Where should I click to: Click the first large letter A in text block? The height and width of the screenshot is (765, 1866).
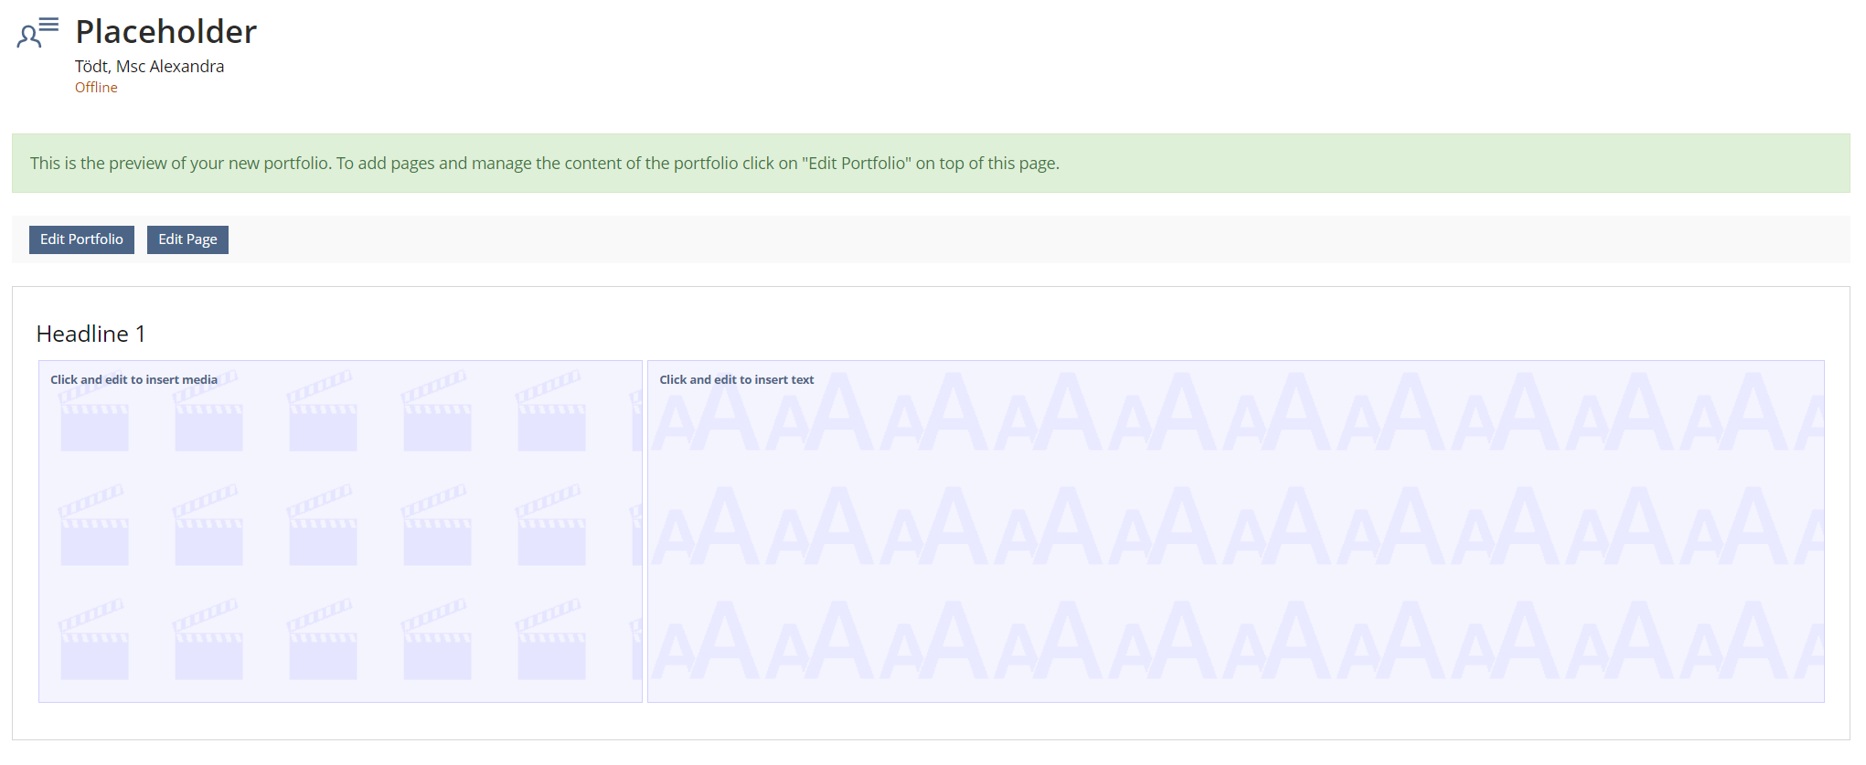pos(724,416)
